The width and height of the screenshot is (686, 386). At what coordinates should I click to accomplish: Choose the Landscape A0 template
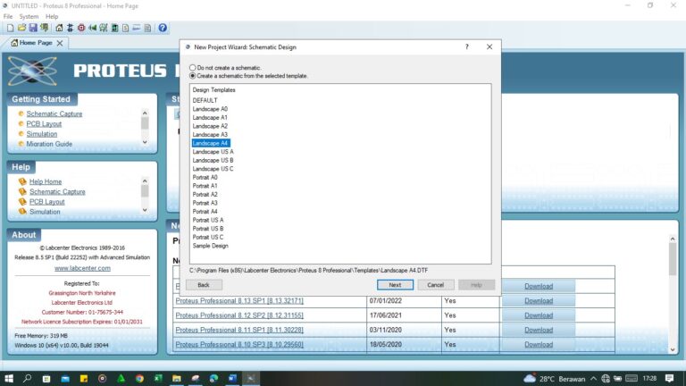click(x=210, y=109)
